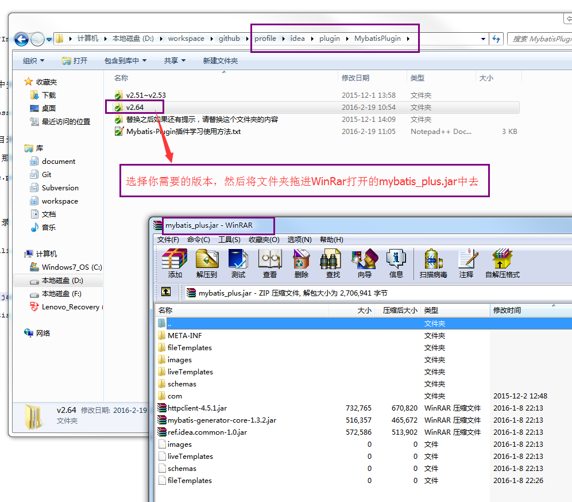
Task: Select httpclient-4.5.1.jar in WinRAR
Action: [x=192, y=408]
